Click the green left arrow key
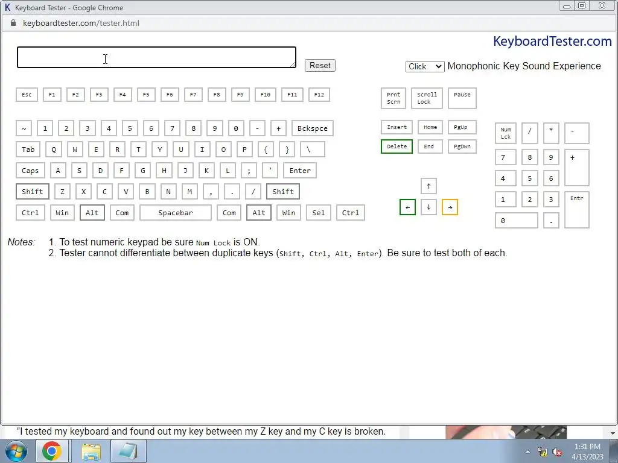The height and width of the screenshot is (463, 618). [x=407, y=207]
